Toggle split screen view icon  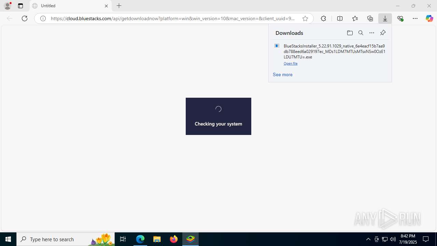click(340, 18)
